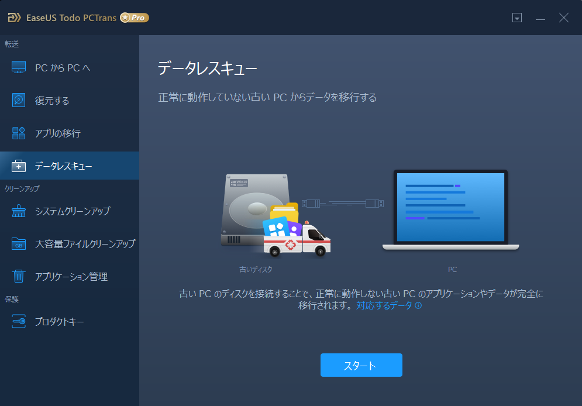Click the クリーンアップ section header
582x406 pixels.
point(22,188)
